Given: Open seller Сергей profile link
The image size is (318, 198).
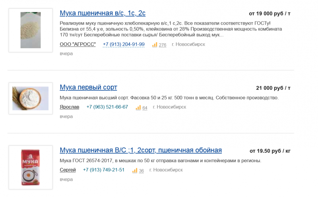Looking at the screenshot, I should click(x=68, y=170).
